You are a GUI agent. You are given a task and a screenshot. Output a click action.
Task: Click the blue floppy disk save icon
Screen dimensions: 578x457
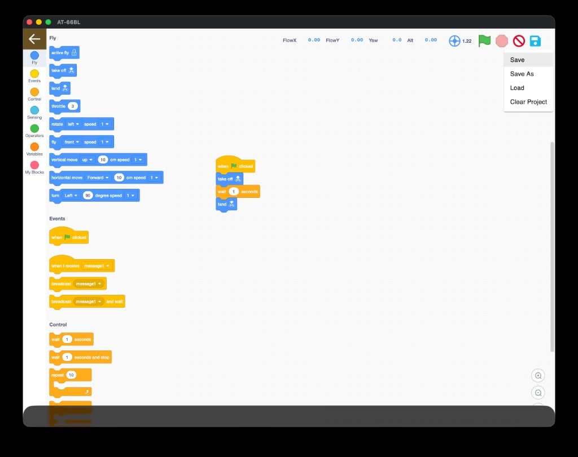pyautogui.click(x=535, y=41)
